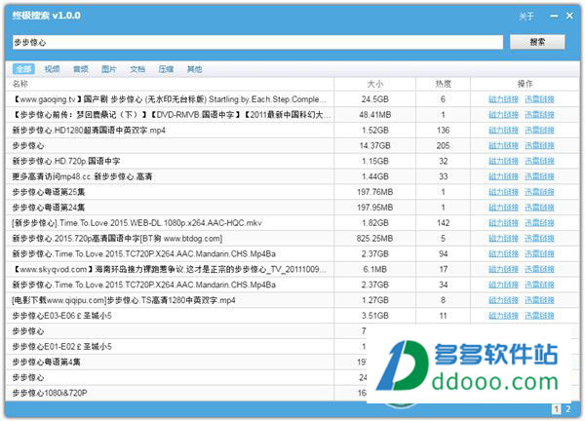Open 迅雷链接 for the 6.1MB www.skyqvod.com row
The image size is (585, 421).
(539, 269)
